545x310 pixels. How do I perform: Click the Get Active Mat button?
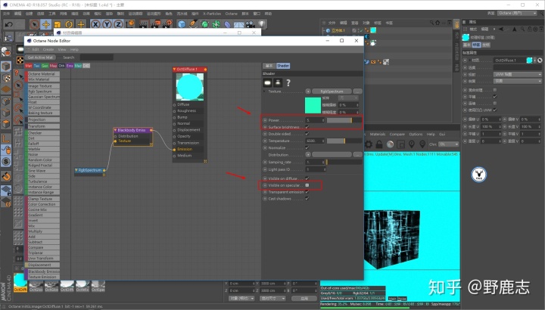(40, 57)
